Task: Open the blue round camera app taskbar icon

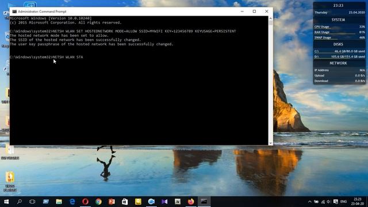Action: pos(151,202)
